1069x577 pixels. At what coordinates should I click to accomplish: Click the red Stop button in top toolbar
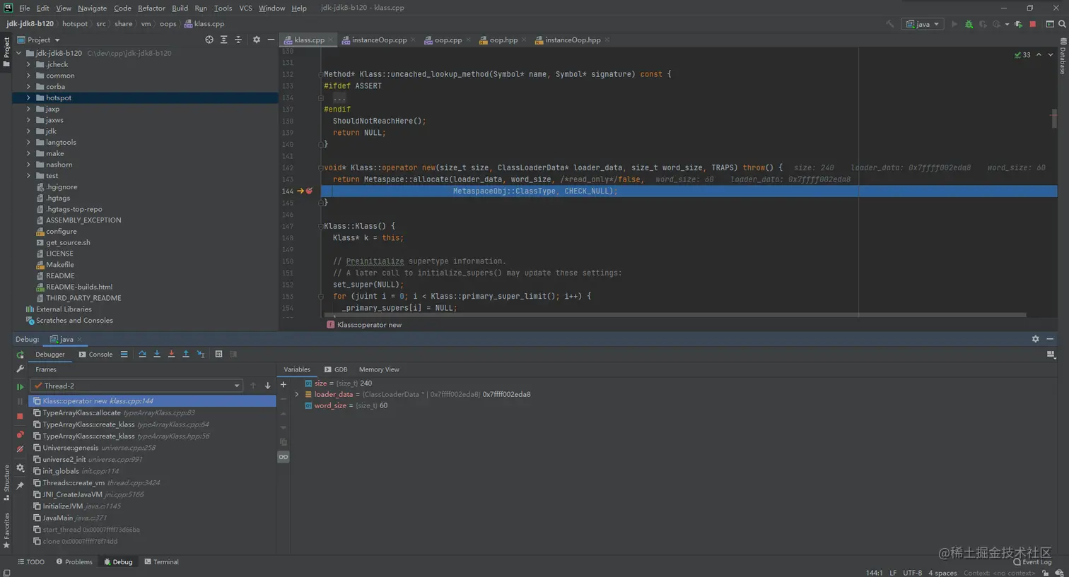(x=1032, y=24)
